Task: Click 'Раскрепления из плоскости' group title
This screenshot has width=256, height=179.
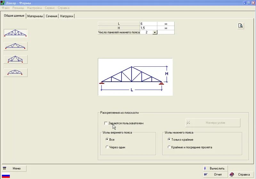Action: [119, 113]
